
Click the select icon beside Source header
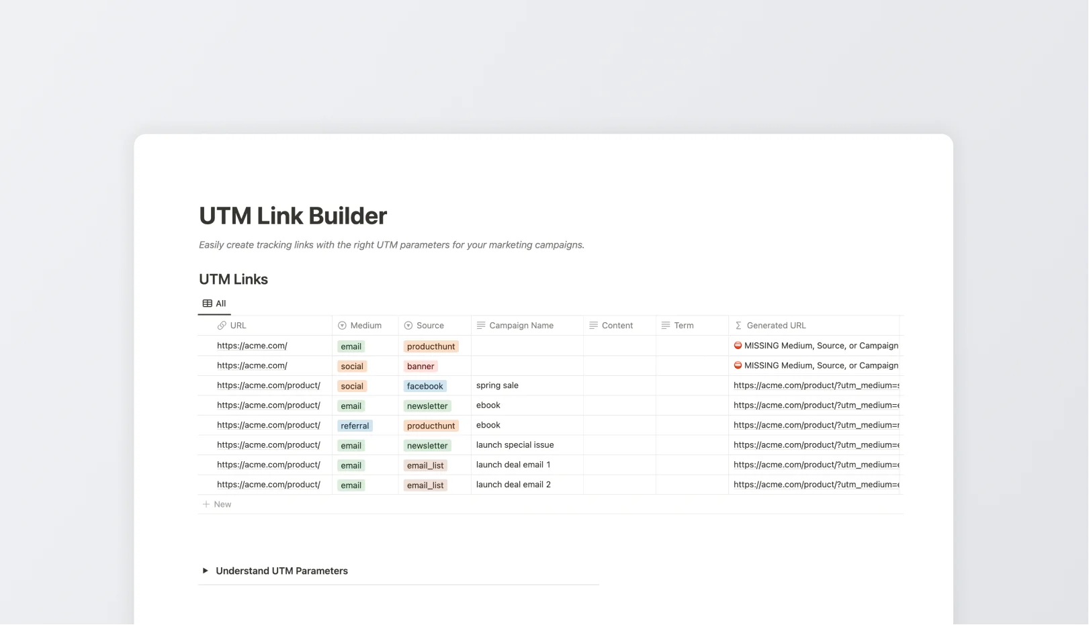coord(408,326)
